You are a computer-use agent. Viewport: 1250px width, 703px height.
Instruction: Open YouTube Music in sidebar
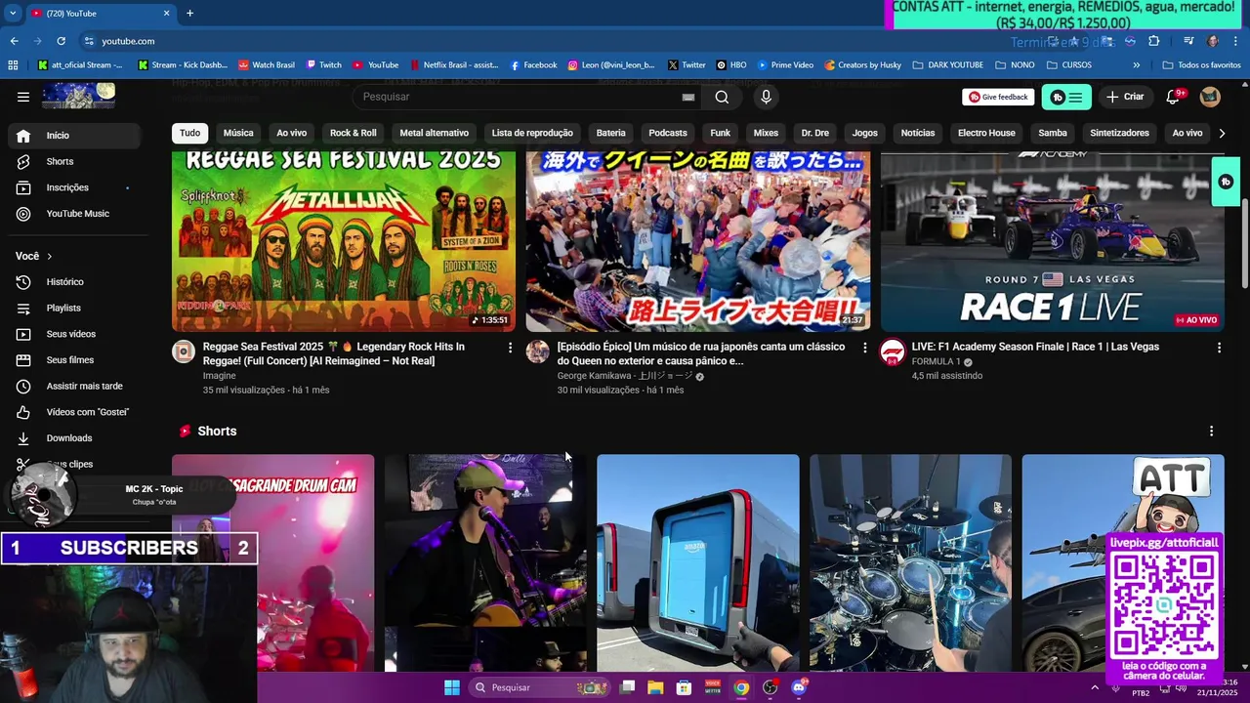tap(72, 214)
